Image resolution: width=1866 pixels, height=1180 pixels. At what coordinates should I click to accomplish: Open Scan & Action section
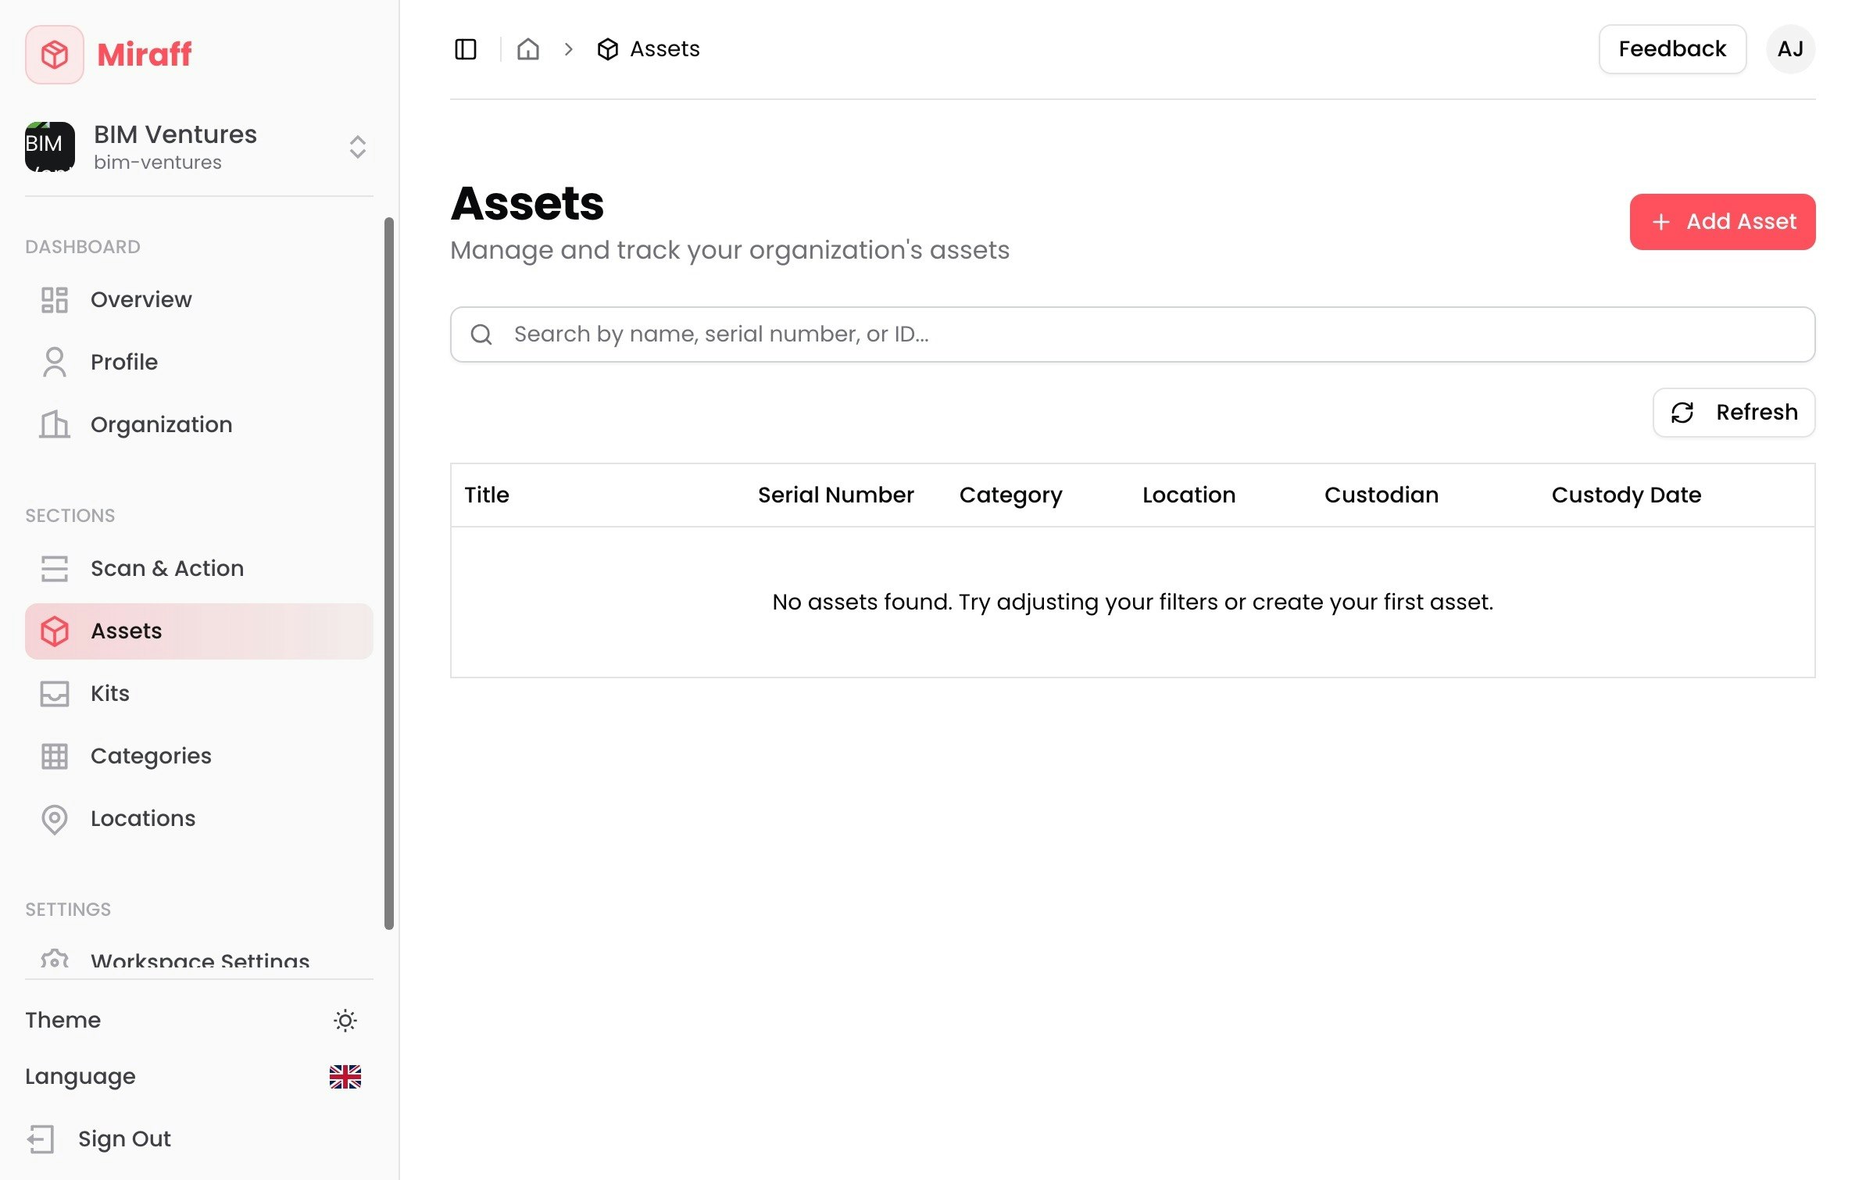(x=166, y=568)
